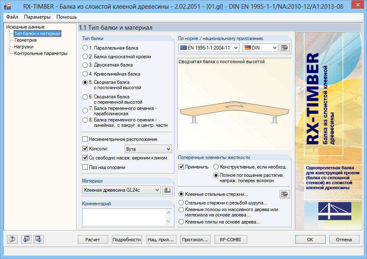The height and width of the screenshot is (259, 367).
Task: Select 2. Балка односкатной кровли
Action: 117,57
